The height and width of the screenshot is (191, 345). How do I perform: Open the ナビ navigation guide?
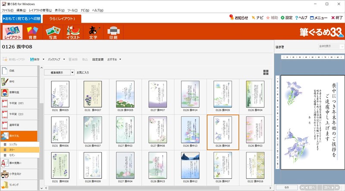(x=257, y=18)
